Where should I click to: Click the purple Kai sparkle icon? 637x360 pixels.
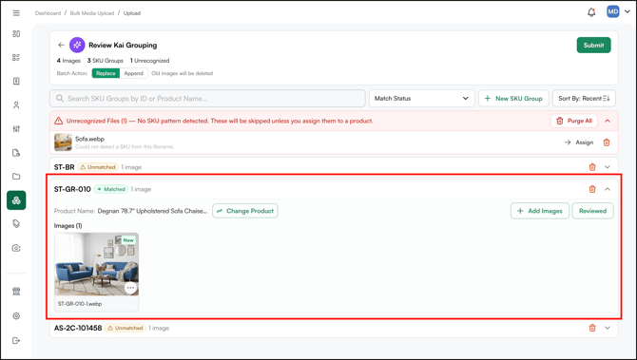[x=77, y=45]
